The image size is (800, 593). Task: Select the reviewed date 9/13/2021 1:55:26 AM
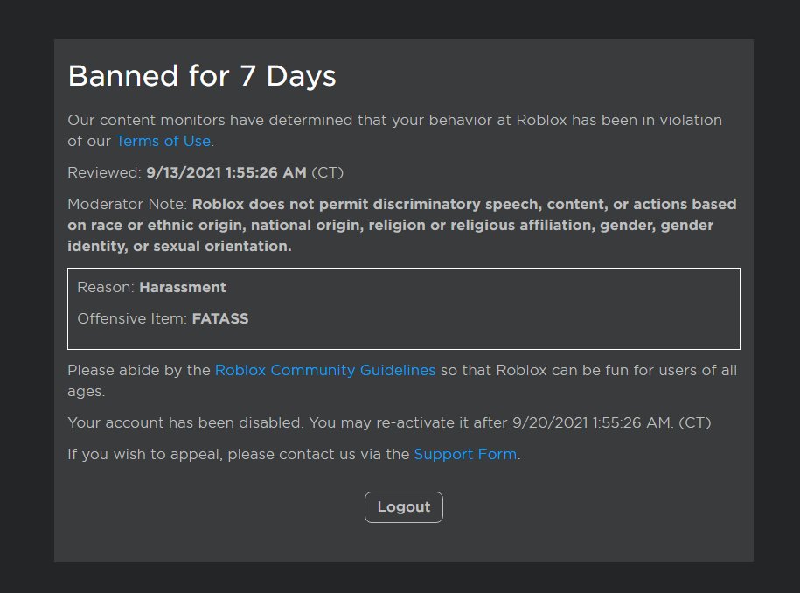226,172
